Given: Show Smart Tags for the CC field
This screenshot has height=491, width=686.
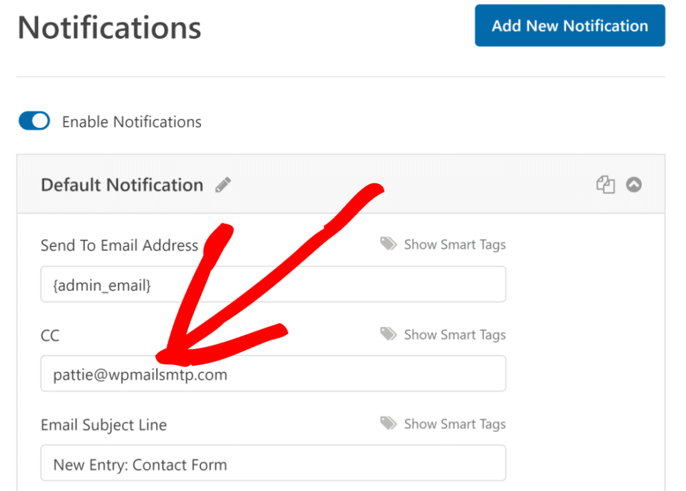Looking at the screenshot, I should (454, 335).
